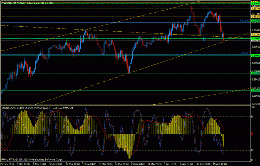Click the FE 100.0 Fibonacci level label
The image size is (260, 166).
[x=245, y=20]
